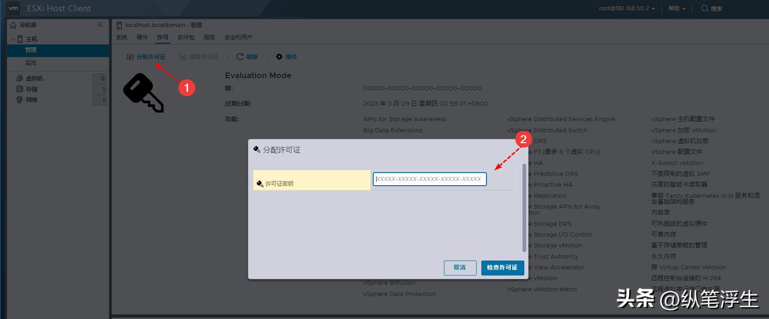Click APIs for Storage Awareness feature text
The height and width of the screenshot is (319, 769).
click(405, 119)
